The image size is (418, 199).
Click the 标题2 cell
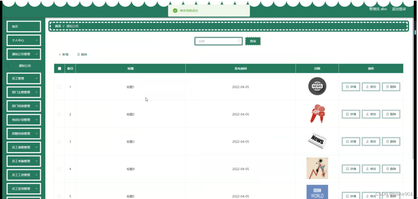pos(131,114)
